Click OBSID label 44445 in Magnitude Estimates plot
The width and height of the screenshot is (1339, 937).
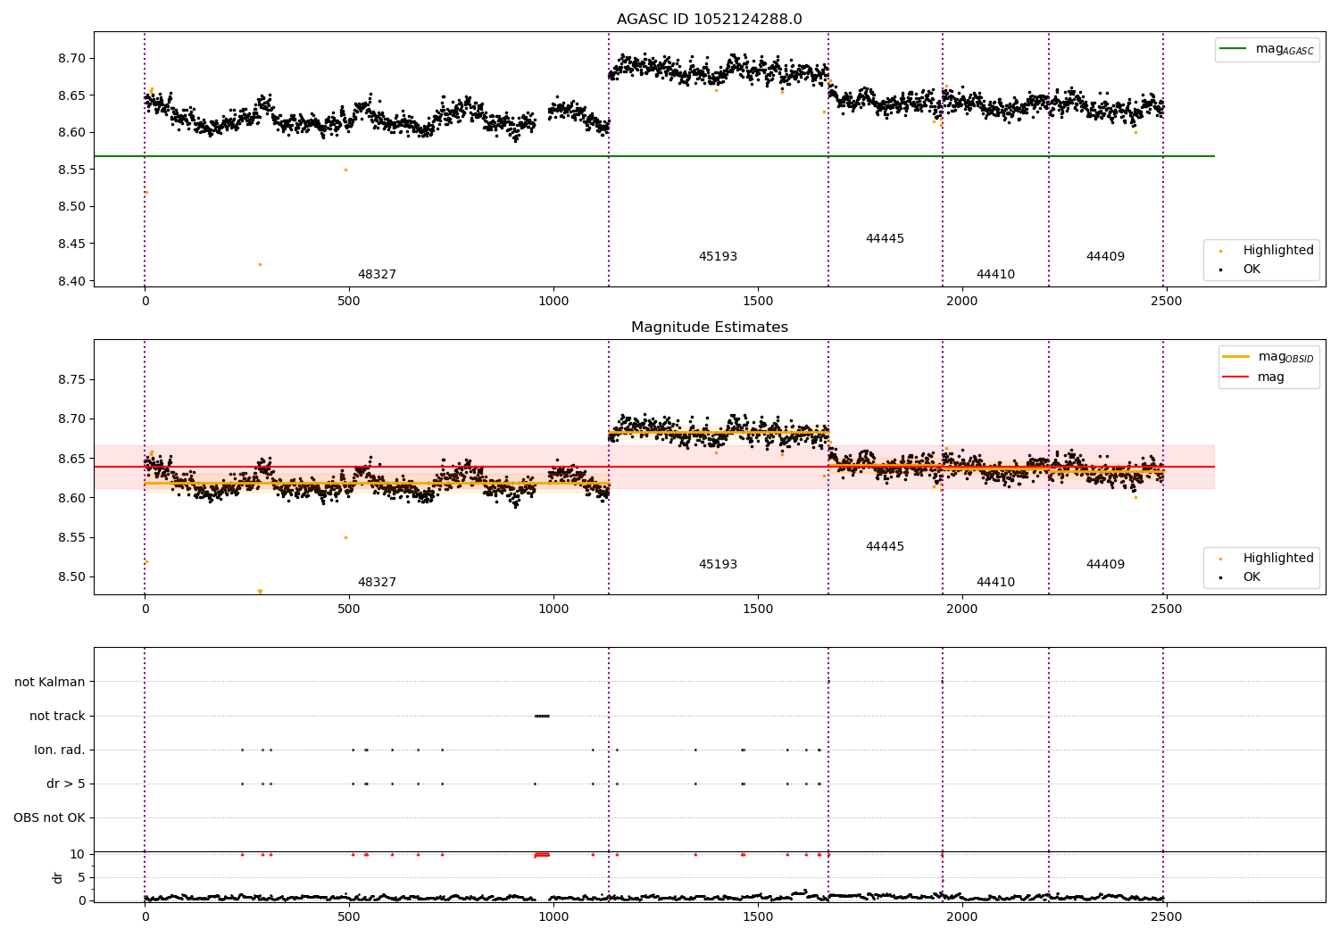coord(885,547)
